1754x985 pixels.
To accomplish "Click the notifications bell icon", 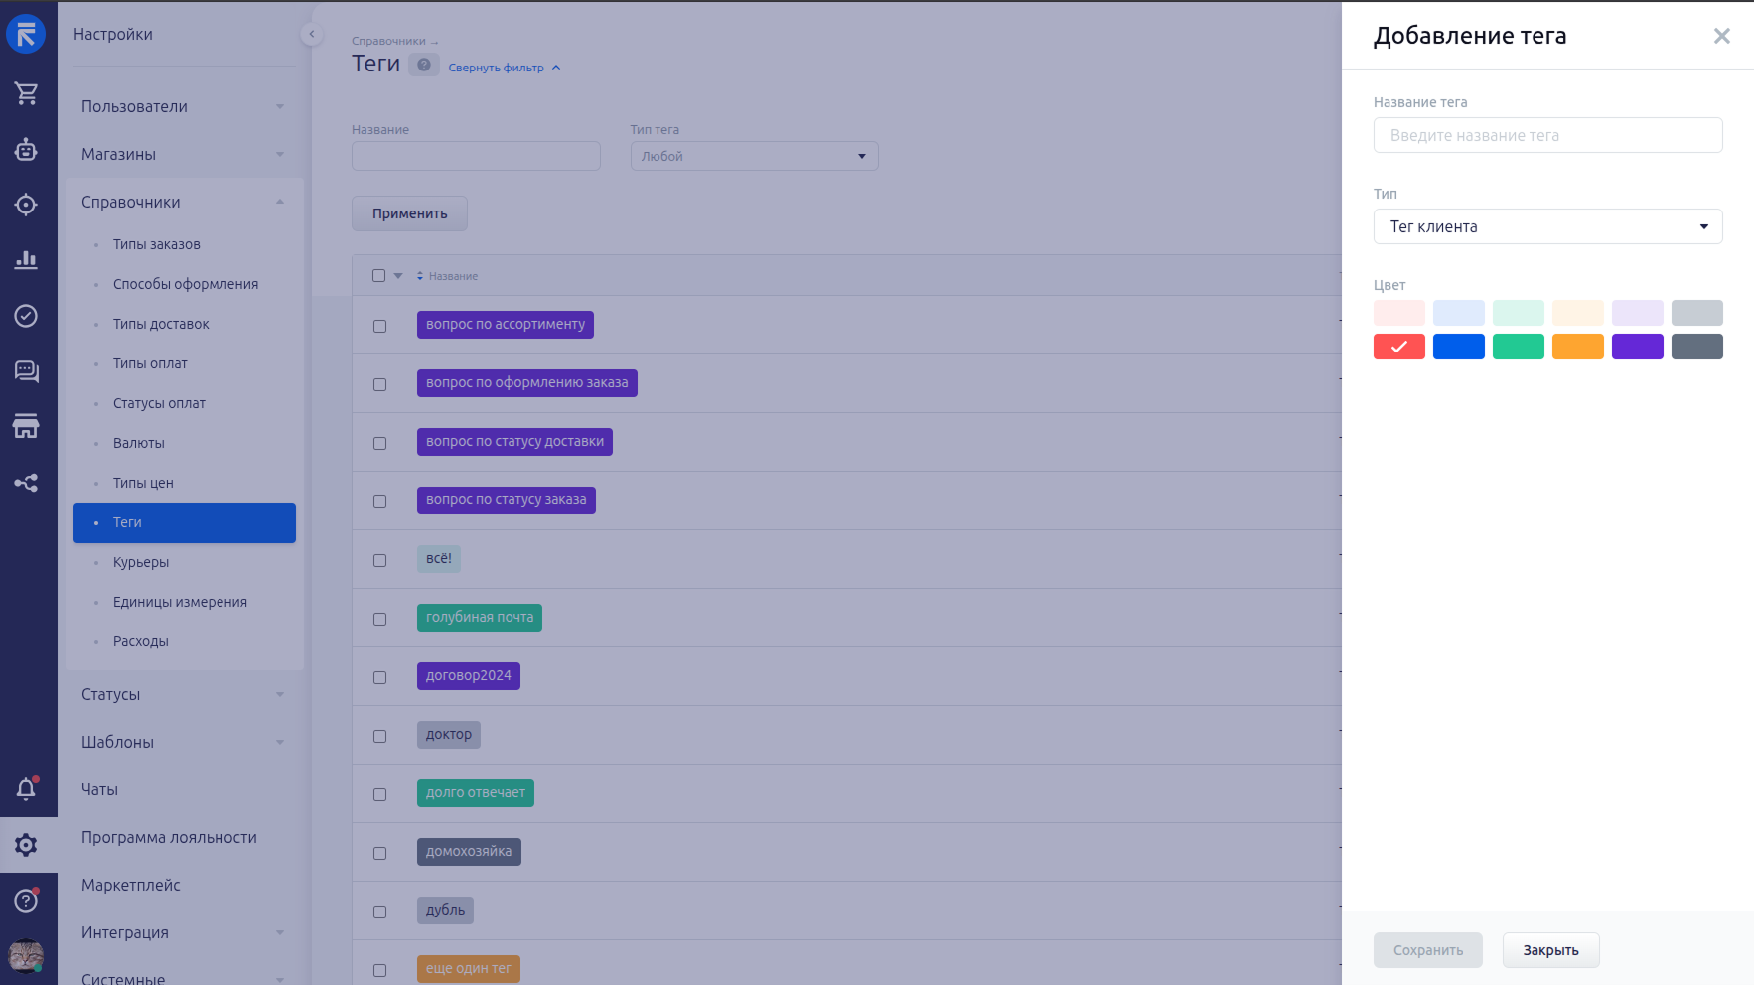I will coord(27,789).
